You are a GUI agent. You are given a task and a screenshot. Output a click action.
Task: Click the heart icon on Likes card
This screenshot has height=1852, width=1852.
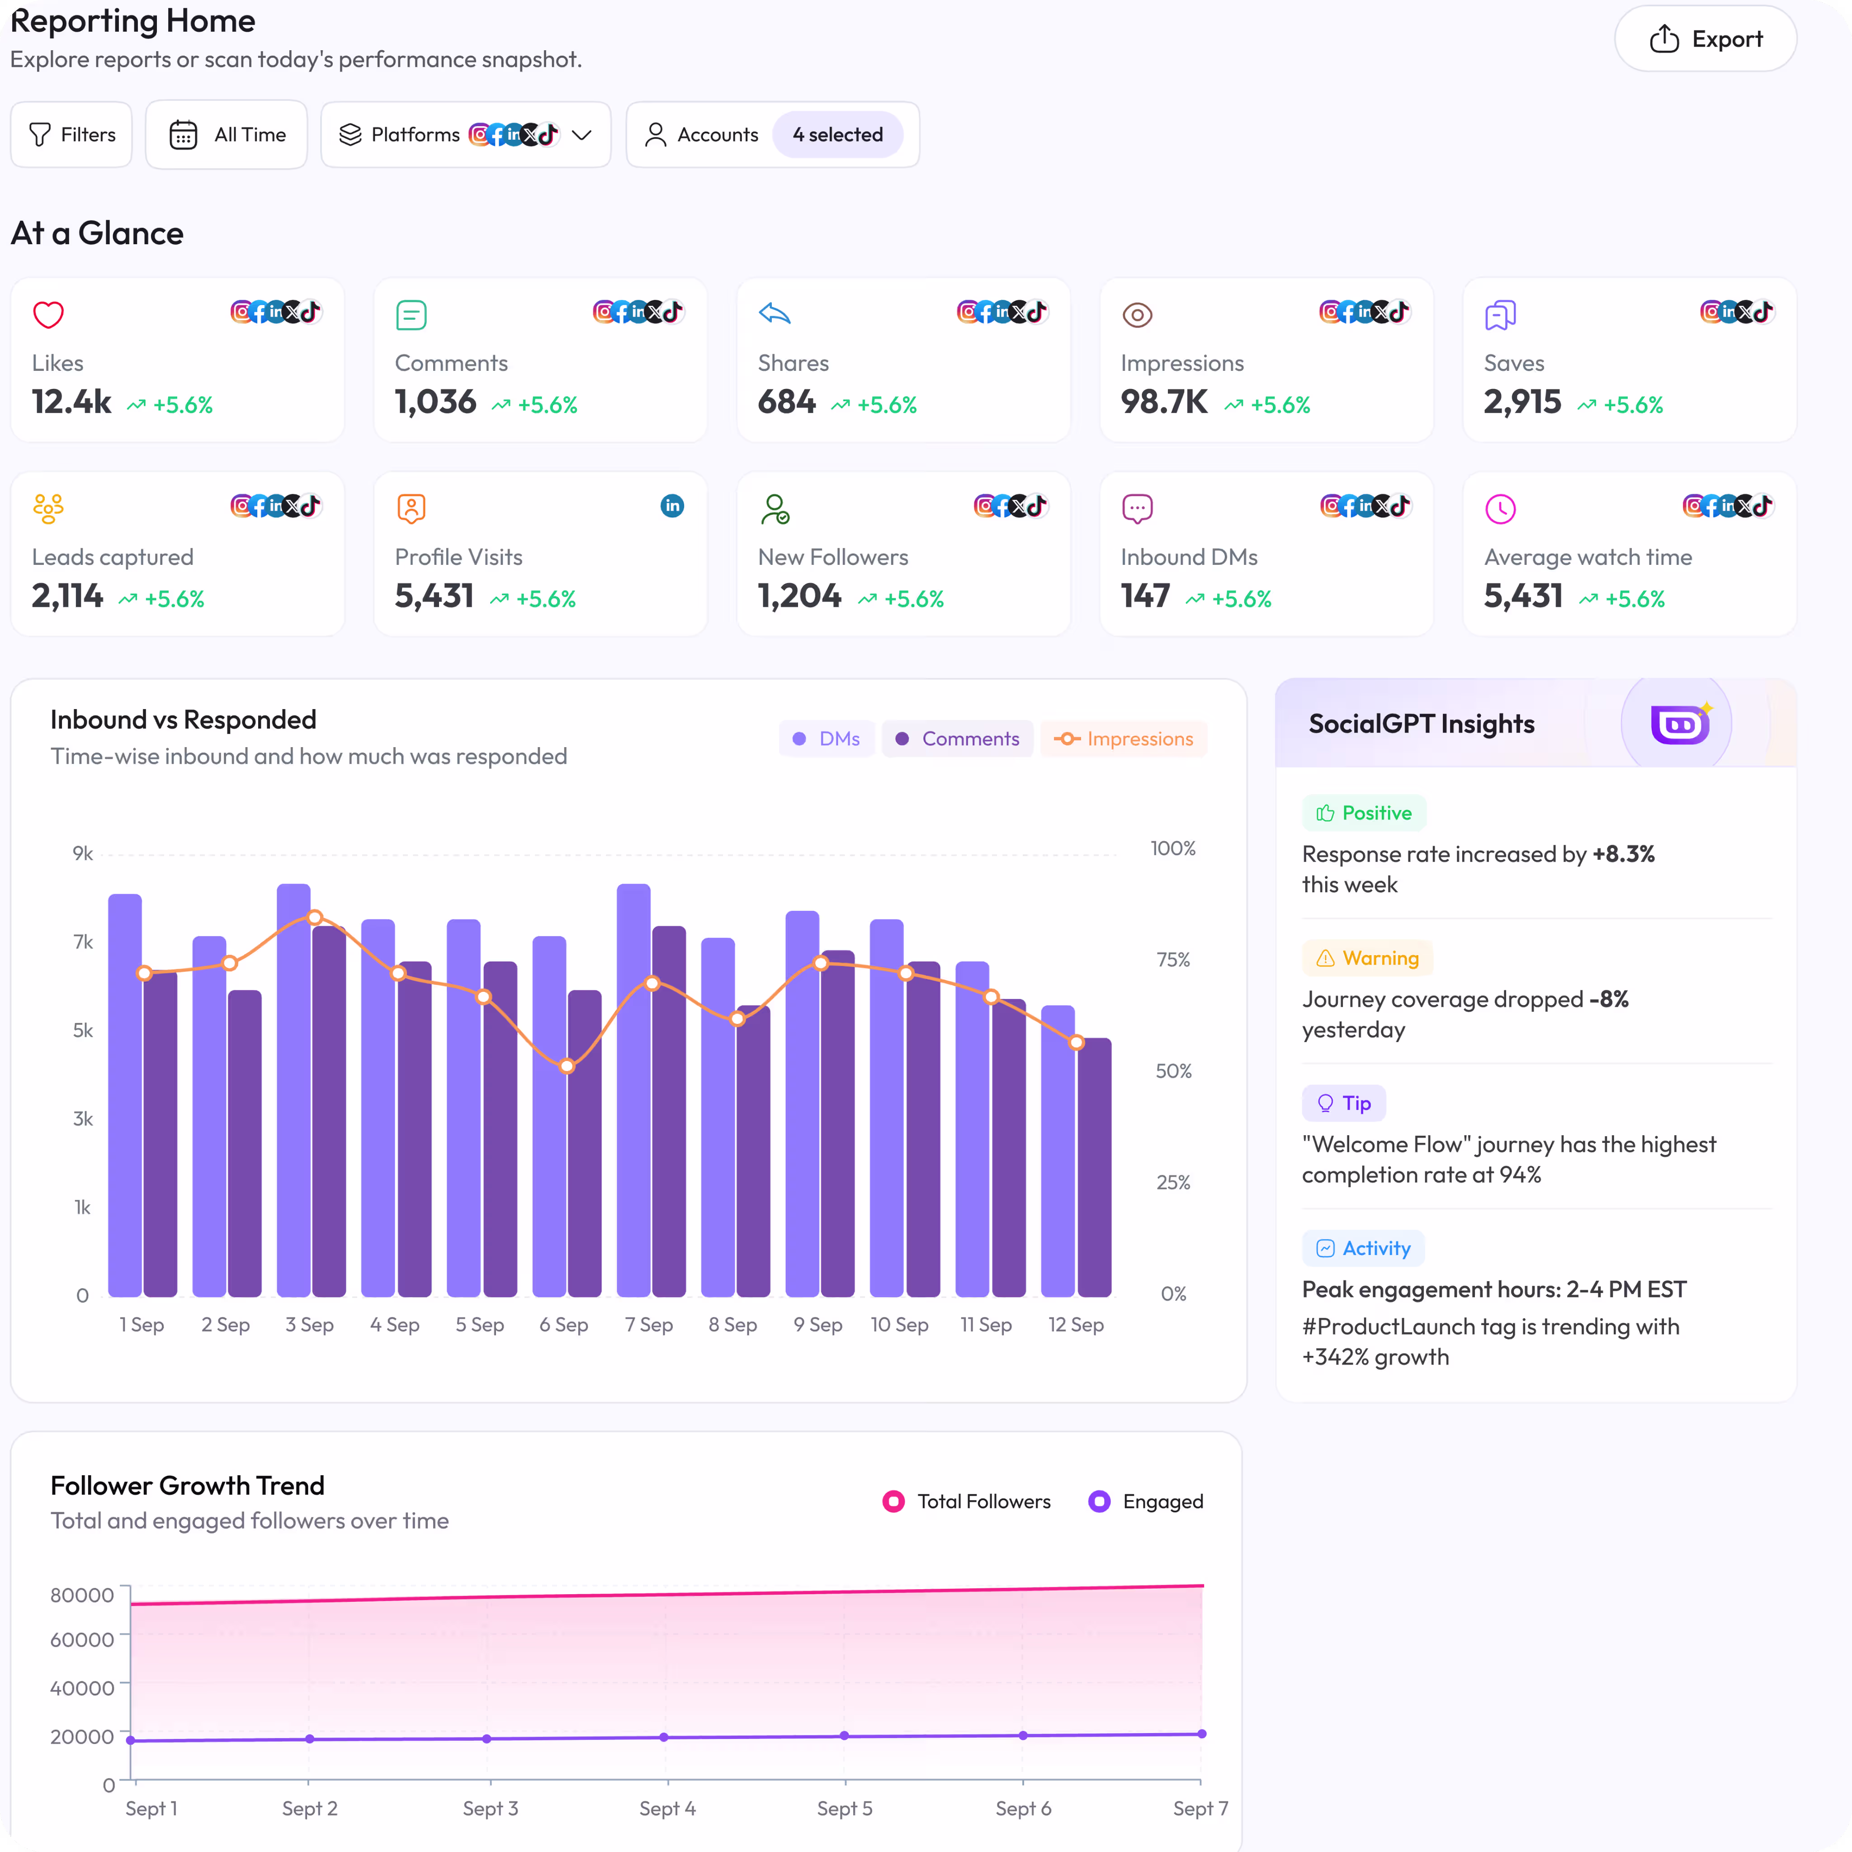(x=48, y=314)
